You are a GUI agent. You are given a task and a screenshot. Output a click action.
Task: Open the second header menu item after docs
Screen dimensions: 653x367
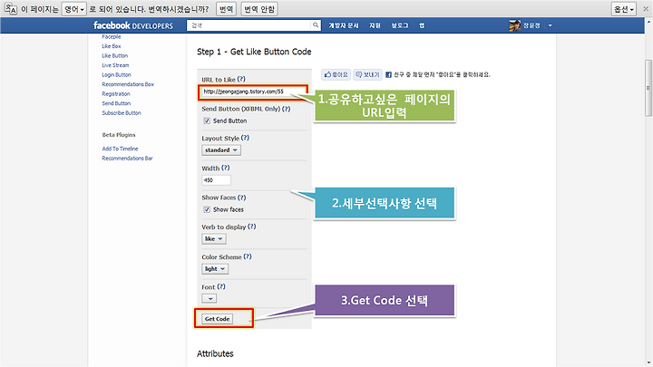coord(375,25)
